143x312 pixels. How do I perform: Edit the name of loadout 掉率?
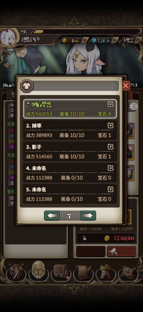point(110,125)
